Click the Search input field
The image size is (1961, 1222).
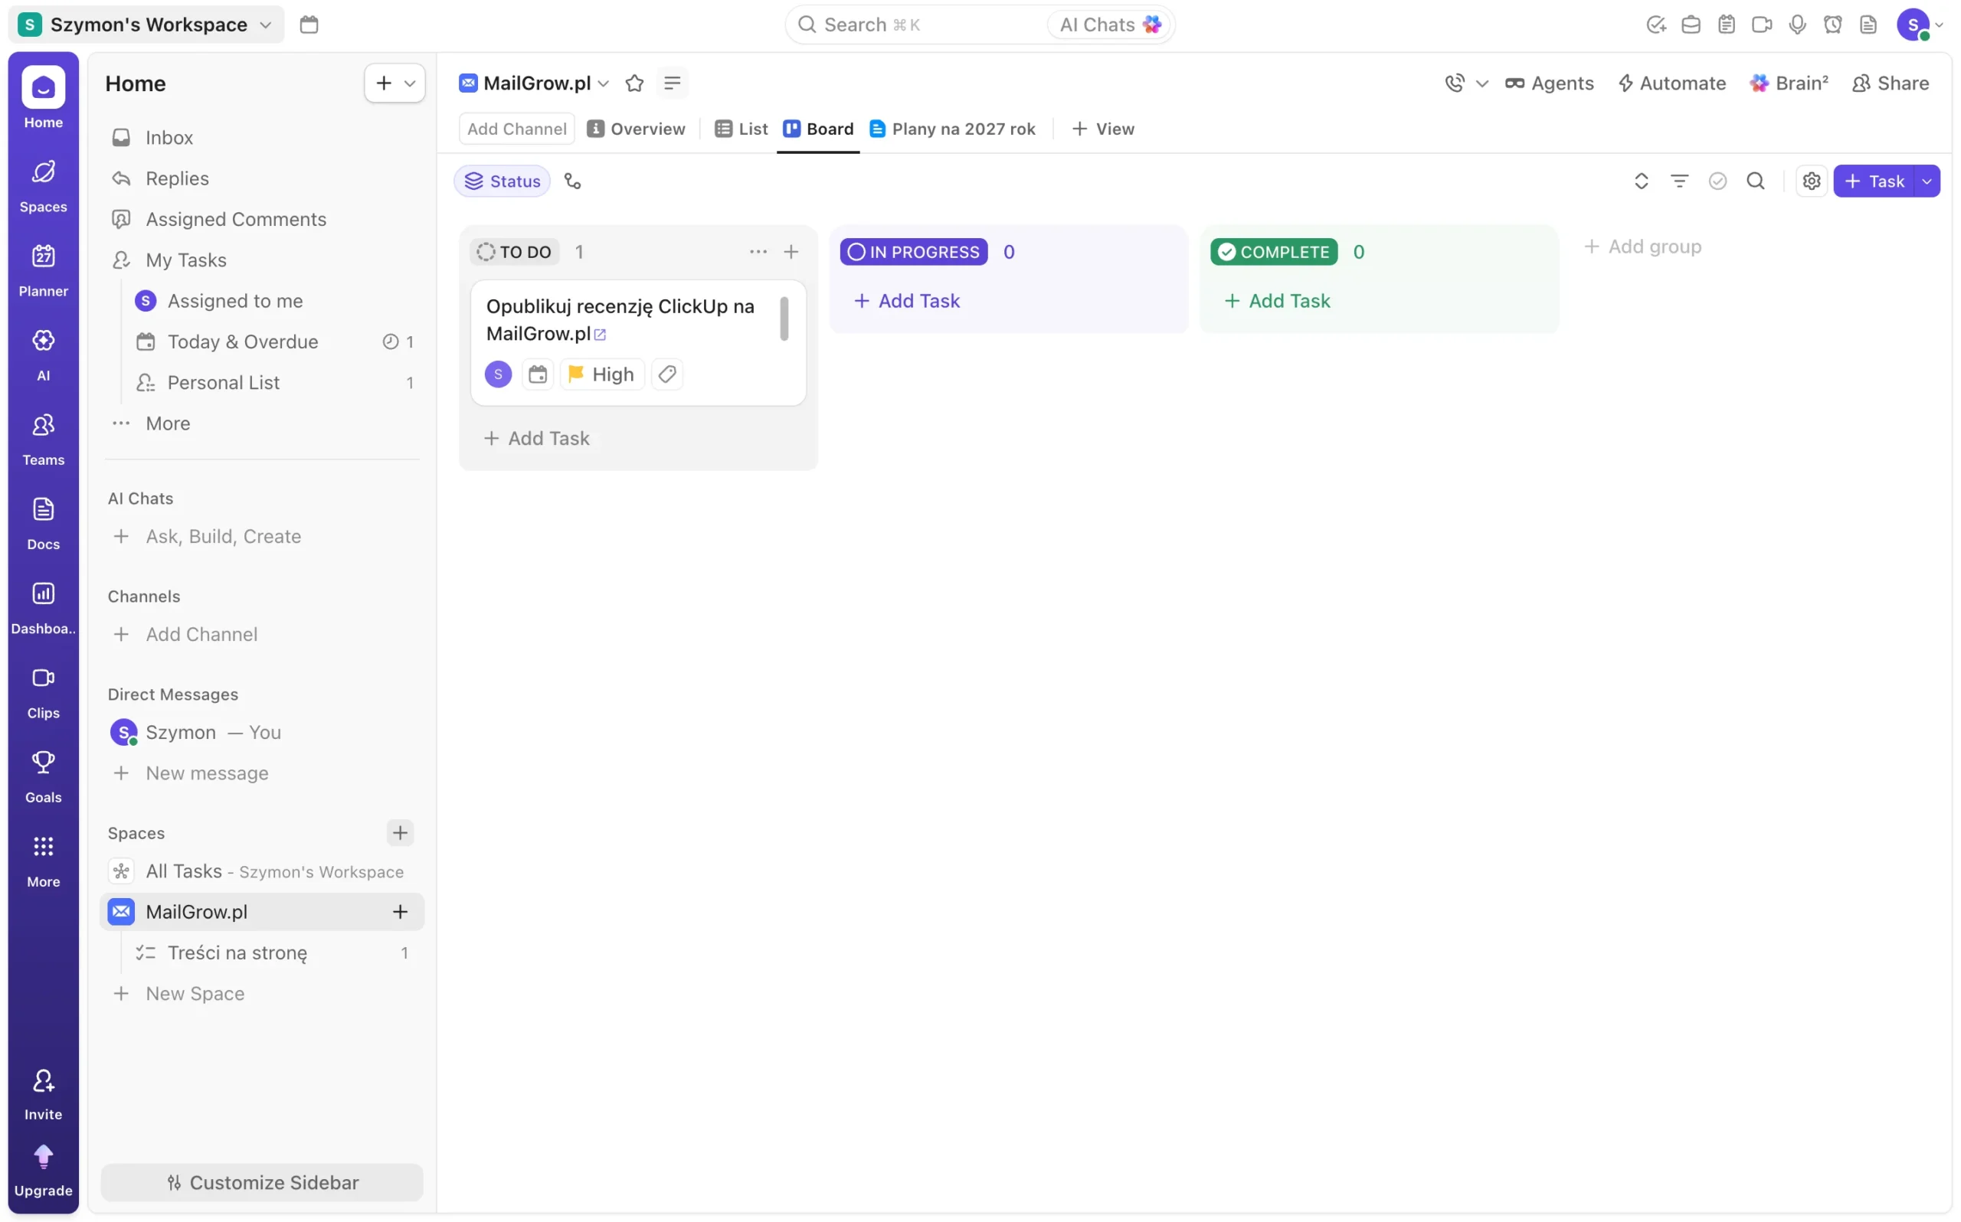coord(918,25)
